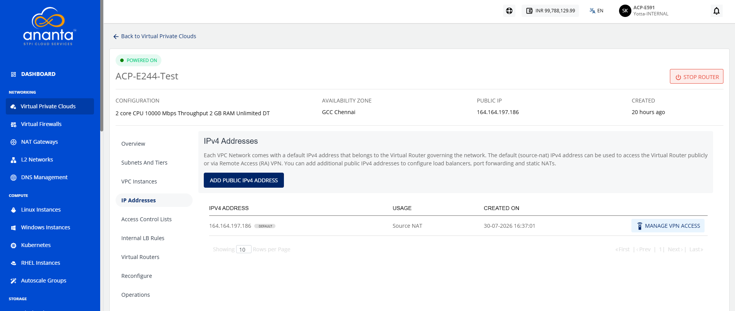
Task: Click the Next pagination link
Action: pos(675,249)
